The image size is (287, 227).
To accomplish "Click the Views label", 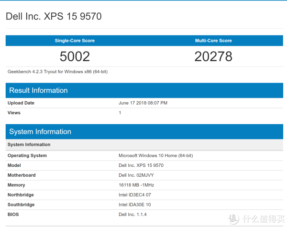I will (14, 113).
